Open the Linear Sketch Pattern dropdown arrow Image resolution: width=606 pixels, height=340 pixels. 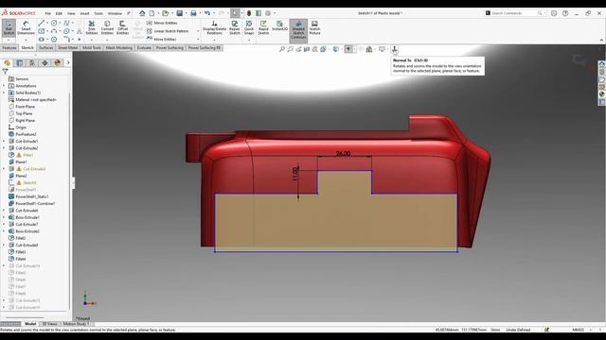coord(198,31)
